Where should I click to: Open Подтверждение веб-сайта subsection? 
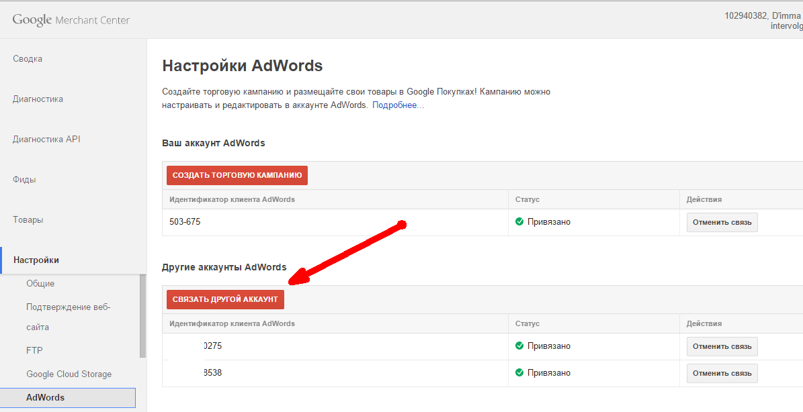coord(69,317)
